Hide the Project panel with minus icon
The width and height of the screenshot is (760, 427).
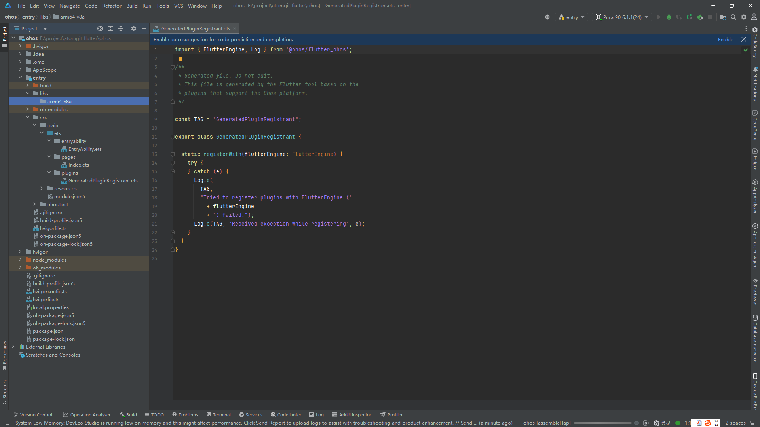144,28
